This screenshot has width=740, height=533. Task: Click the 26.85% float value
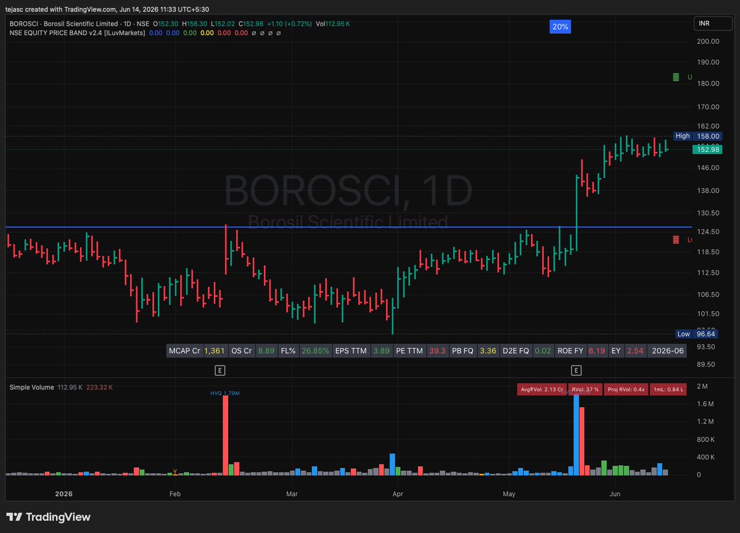tap(315, 351)
